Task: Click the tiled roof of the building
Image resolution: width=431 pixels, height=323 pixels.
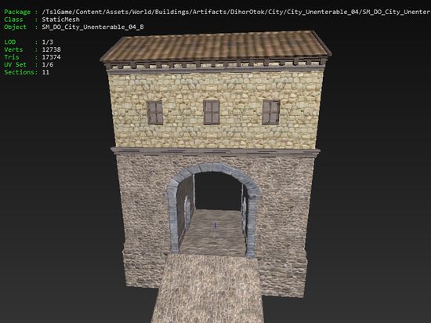Action: [x=215, y=46]
